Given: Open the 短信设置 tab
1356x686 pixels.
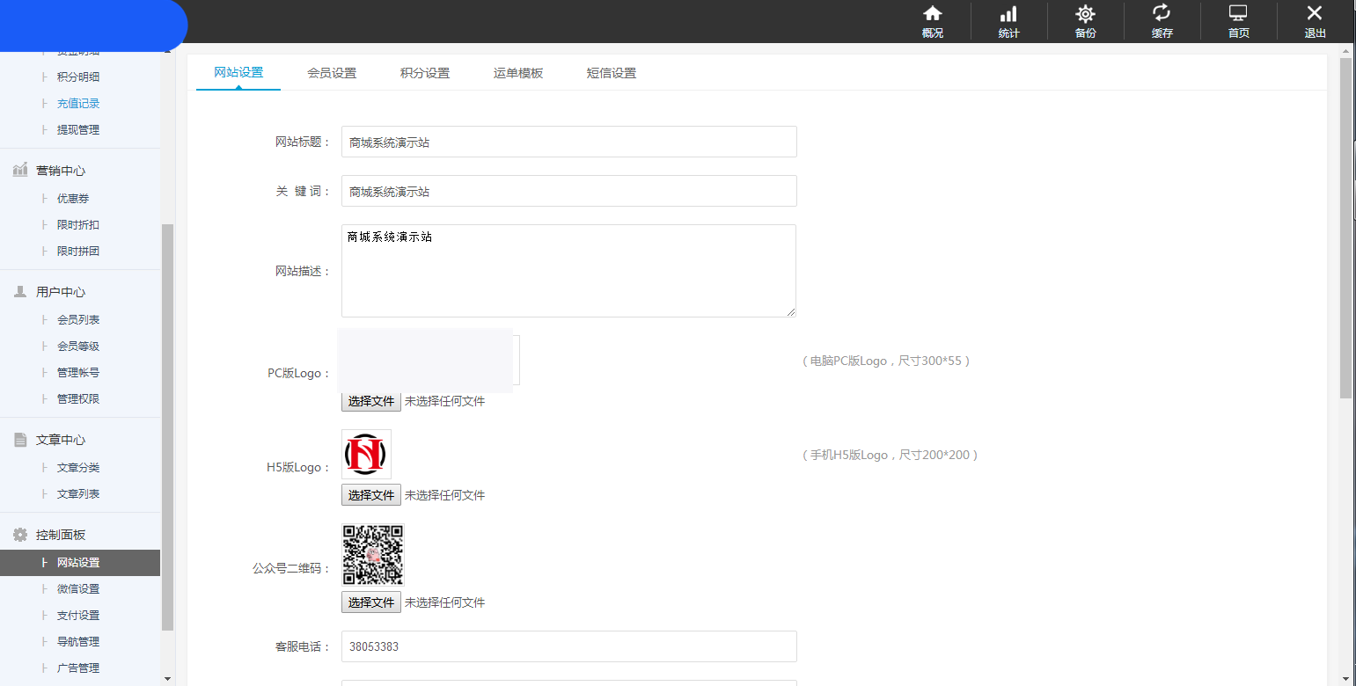Looking at the screenshot, I should [x=611, y=73].
